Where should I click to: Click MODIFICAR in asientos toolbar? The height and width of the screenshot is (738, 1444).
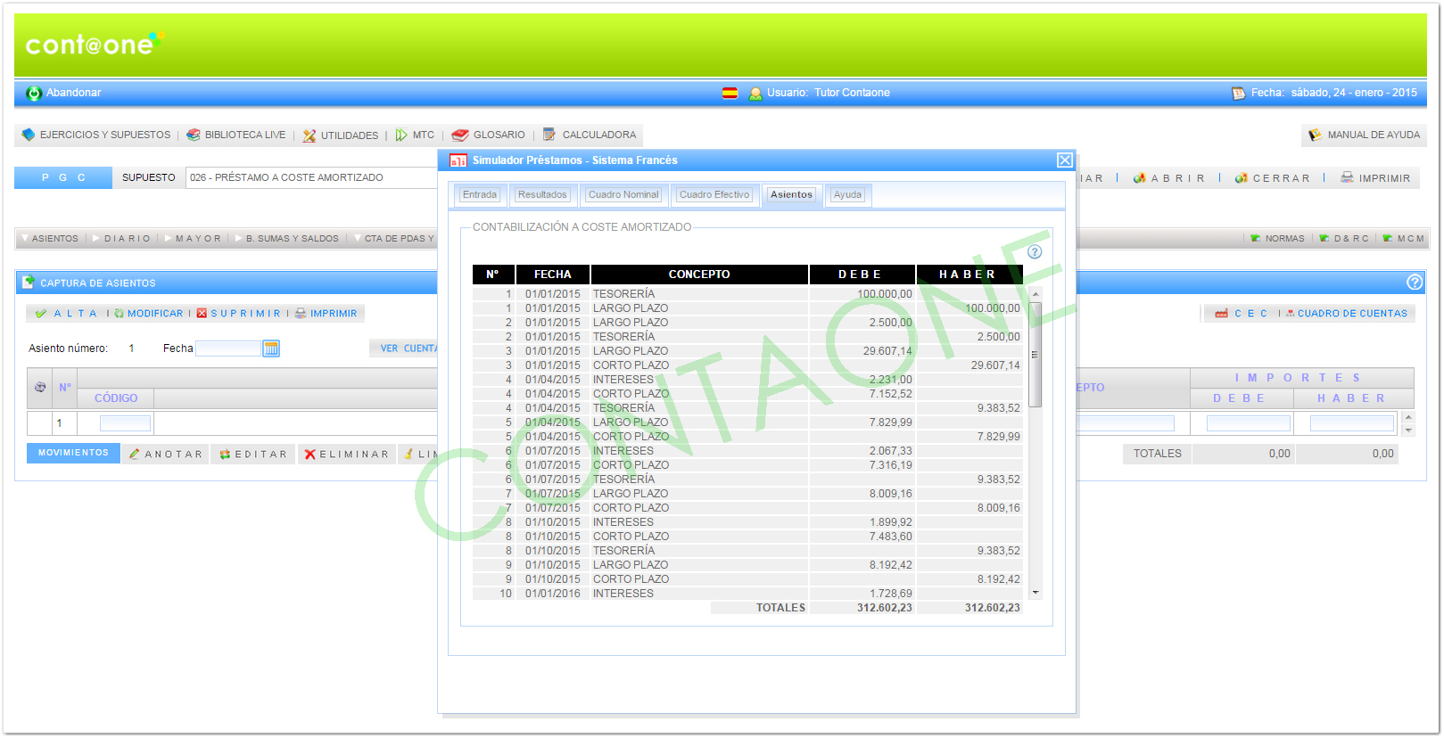coord(148,314)
